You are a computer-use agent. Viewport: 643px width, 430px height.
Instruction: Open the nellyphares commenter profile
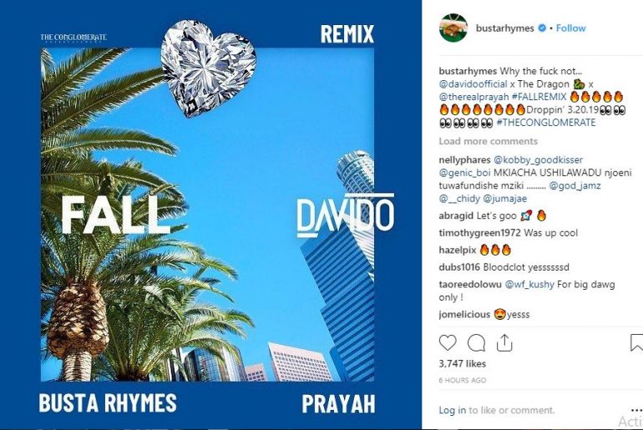pyautogui.click(x=464, y=159)
